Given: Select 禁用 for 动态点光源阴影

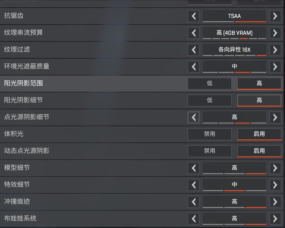Looking at the screenshot, I should click(210, 151).
